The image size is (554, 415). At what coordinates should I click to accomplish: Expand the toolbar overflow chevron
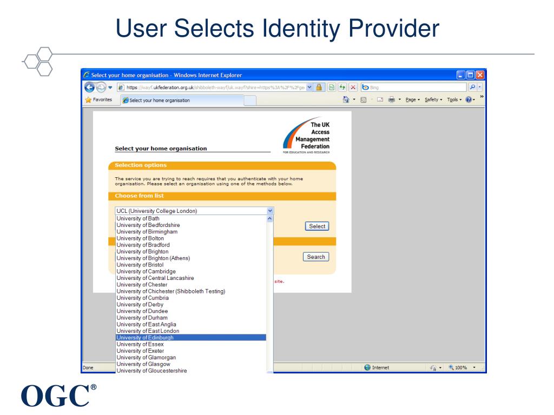pos(482,97)
